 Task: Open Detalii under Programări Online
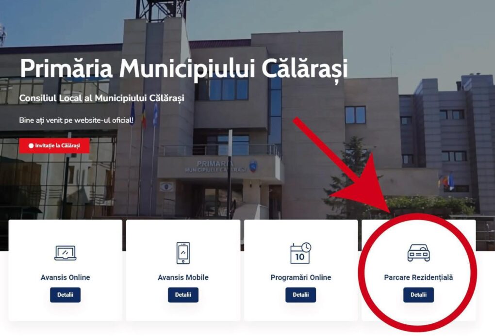(x=300, y=295)
